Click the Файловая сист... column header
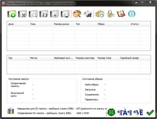 click(64, 58)
